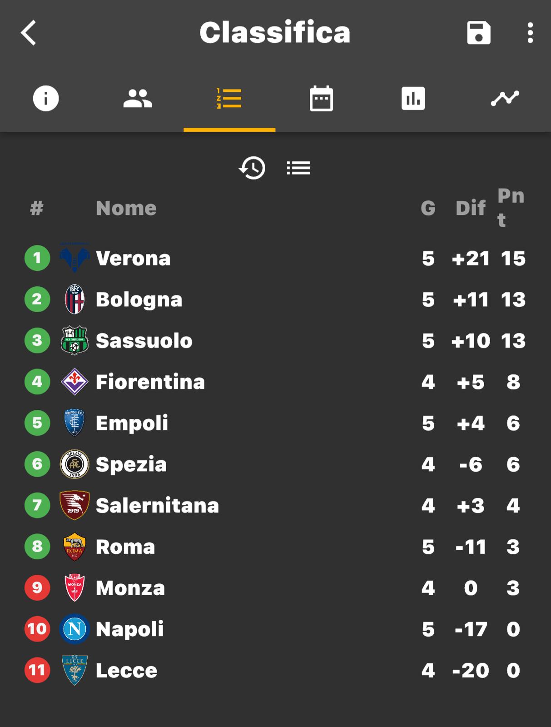
Task: Toggle compact list view icon
Action: 299,168
